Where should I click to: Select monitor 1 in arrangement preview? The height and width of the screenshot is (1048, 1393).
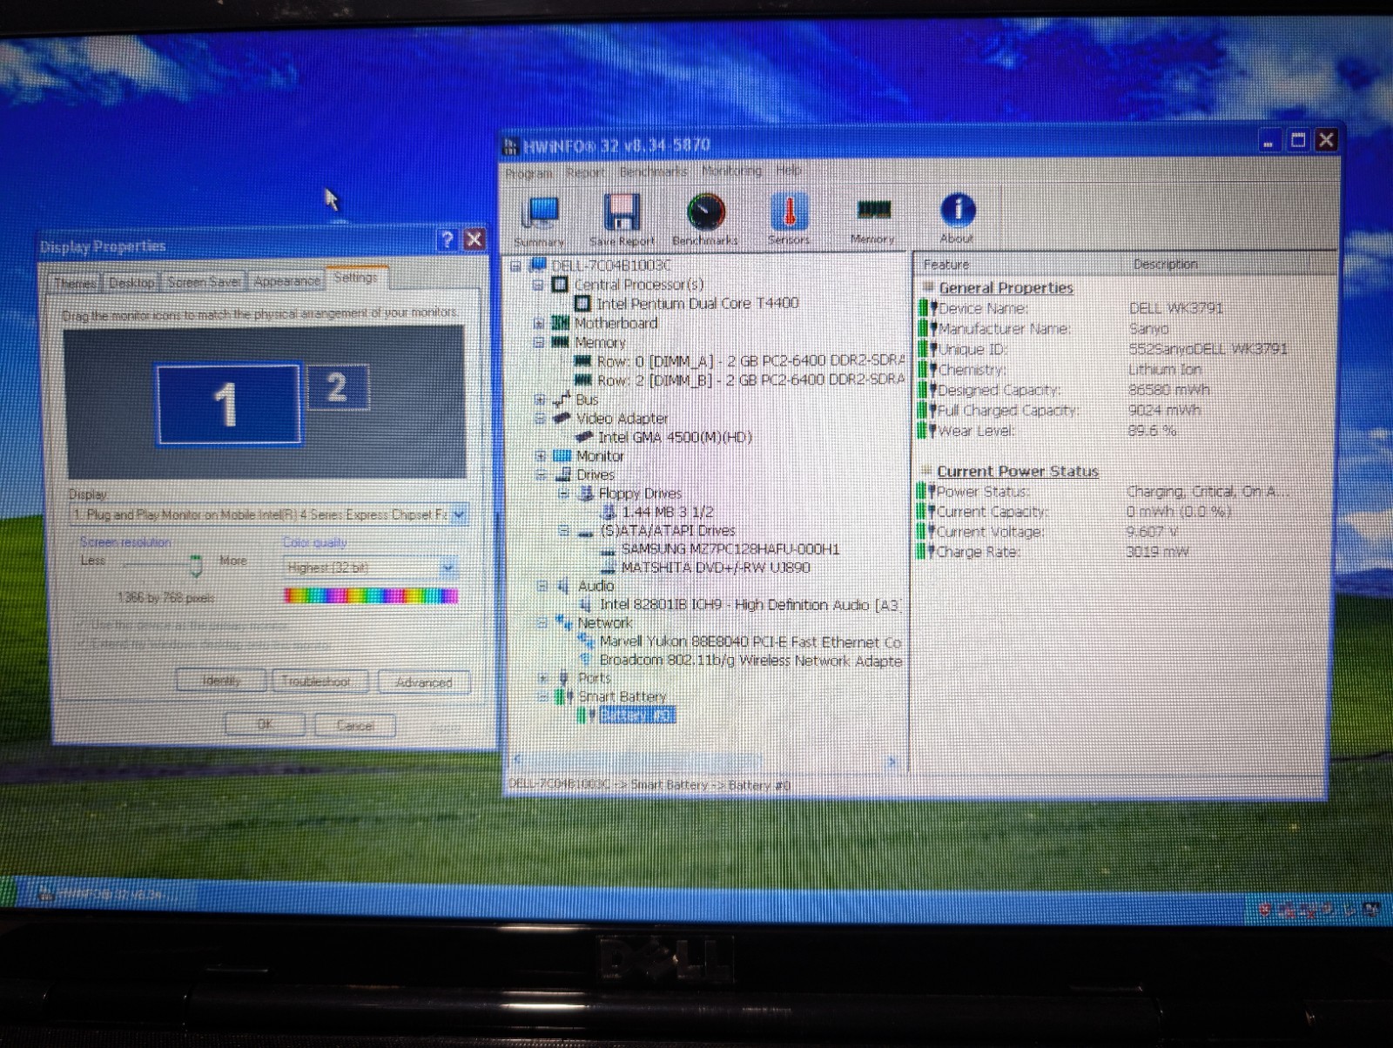227,405
